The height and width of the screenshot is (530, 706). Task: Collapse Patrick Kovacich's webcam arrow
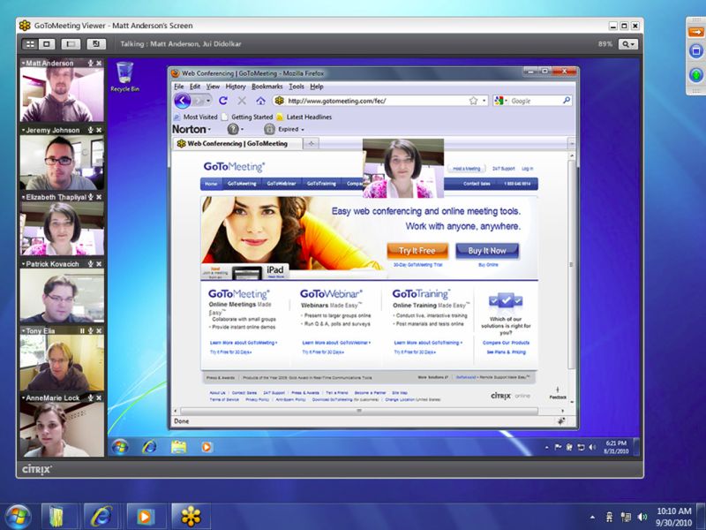23,264
